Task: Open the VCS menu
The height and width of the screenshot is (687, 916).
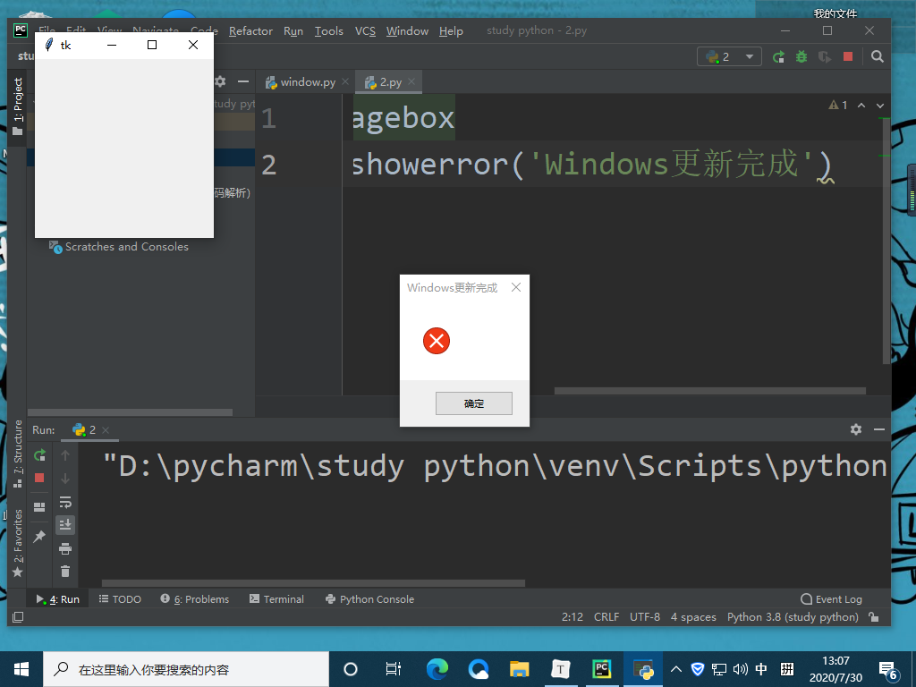Action: [365, 31]
